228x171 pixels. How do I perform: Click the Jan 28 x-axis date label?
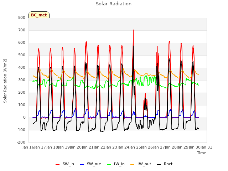(171, 147)
